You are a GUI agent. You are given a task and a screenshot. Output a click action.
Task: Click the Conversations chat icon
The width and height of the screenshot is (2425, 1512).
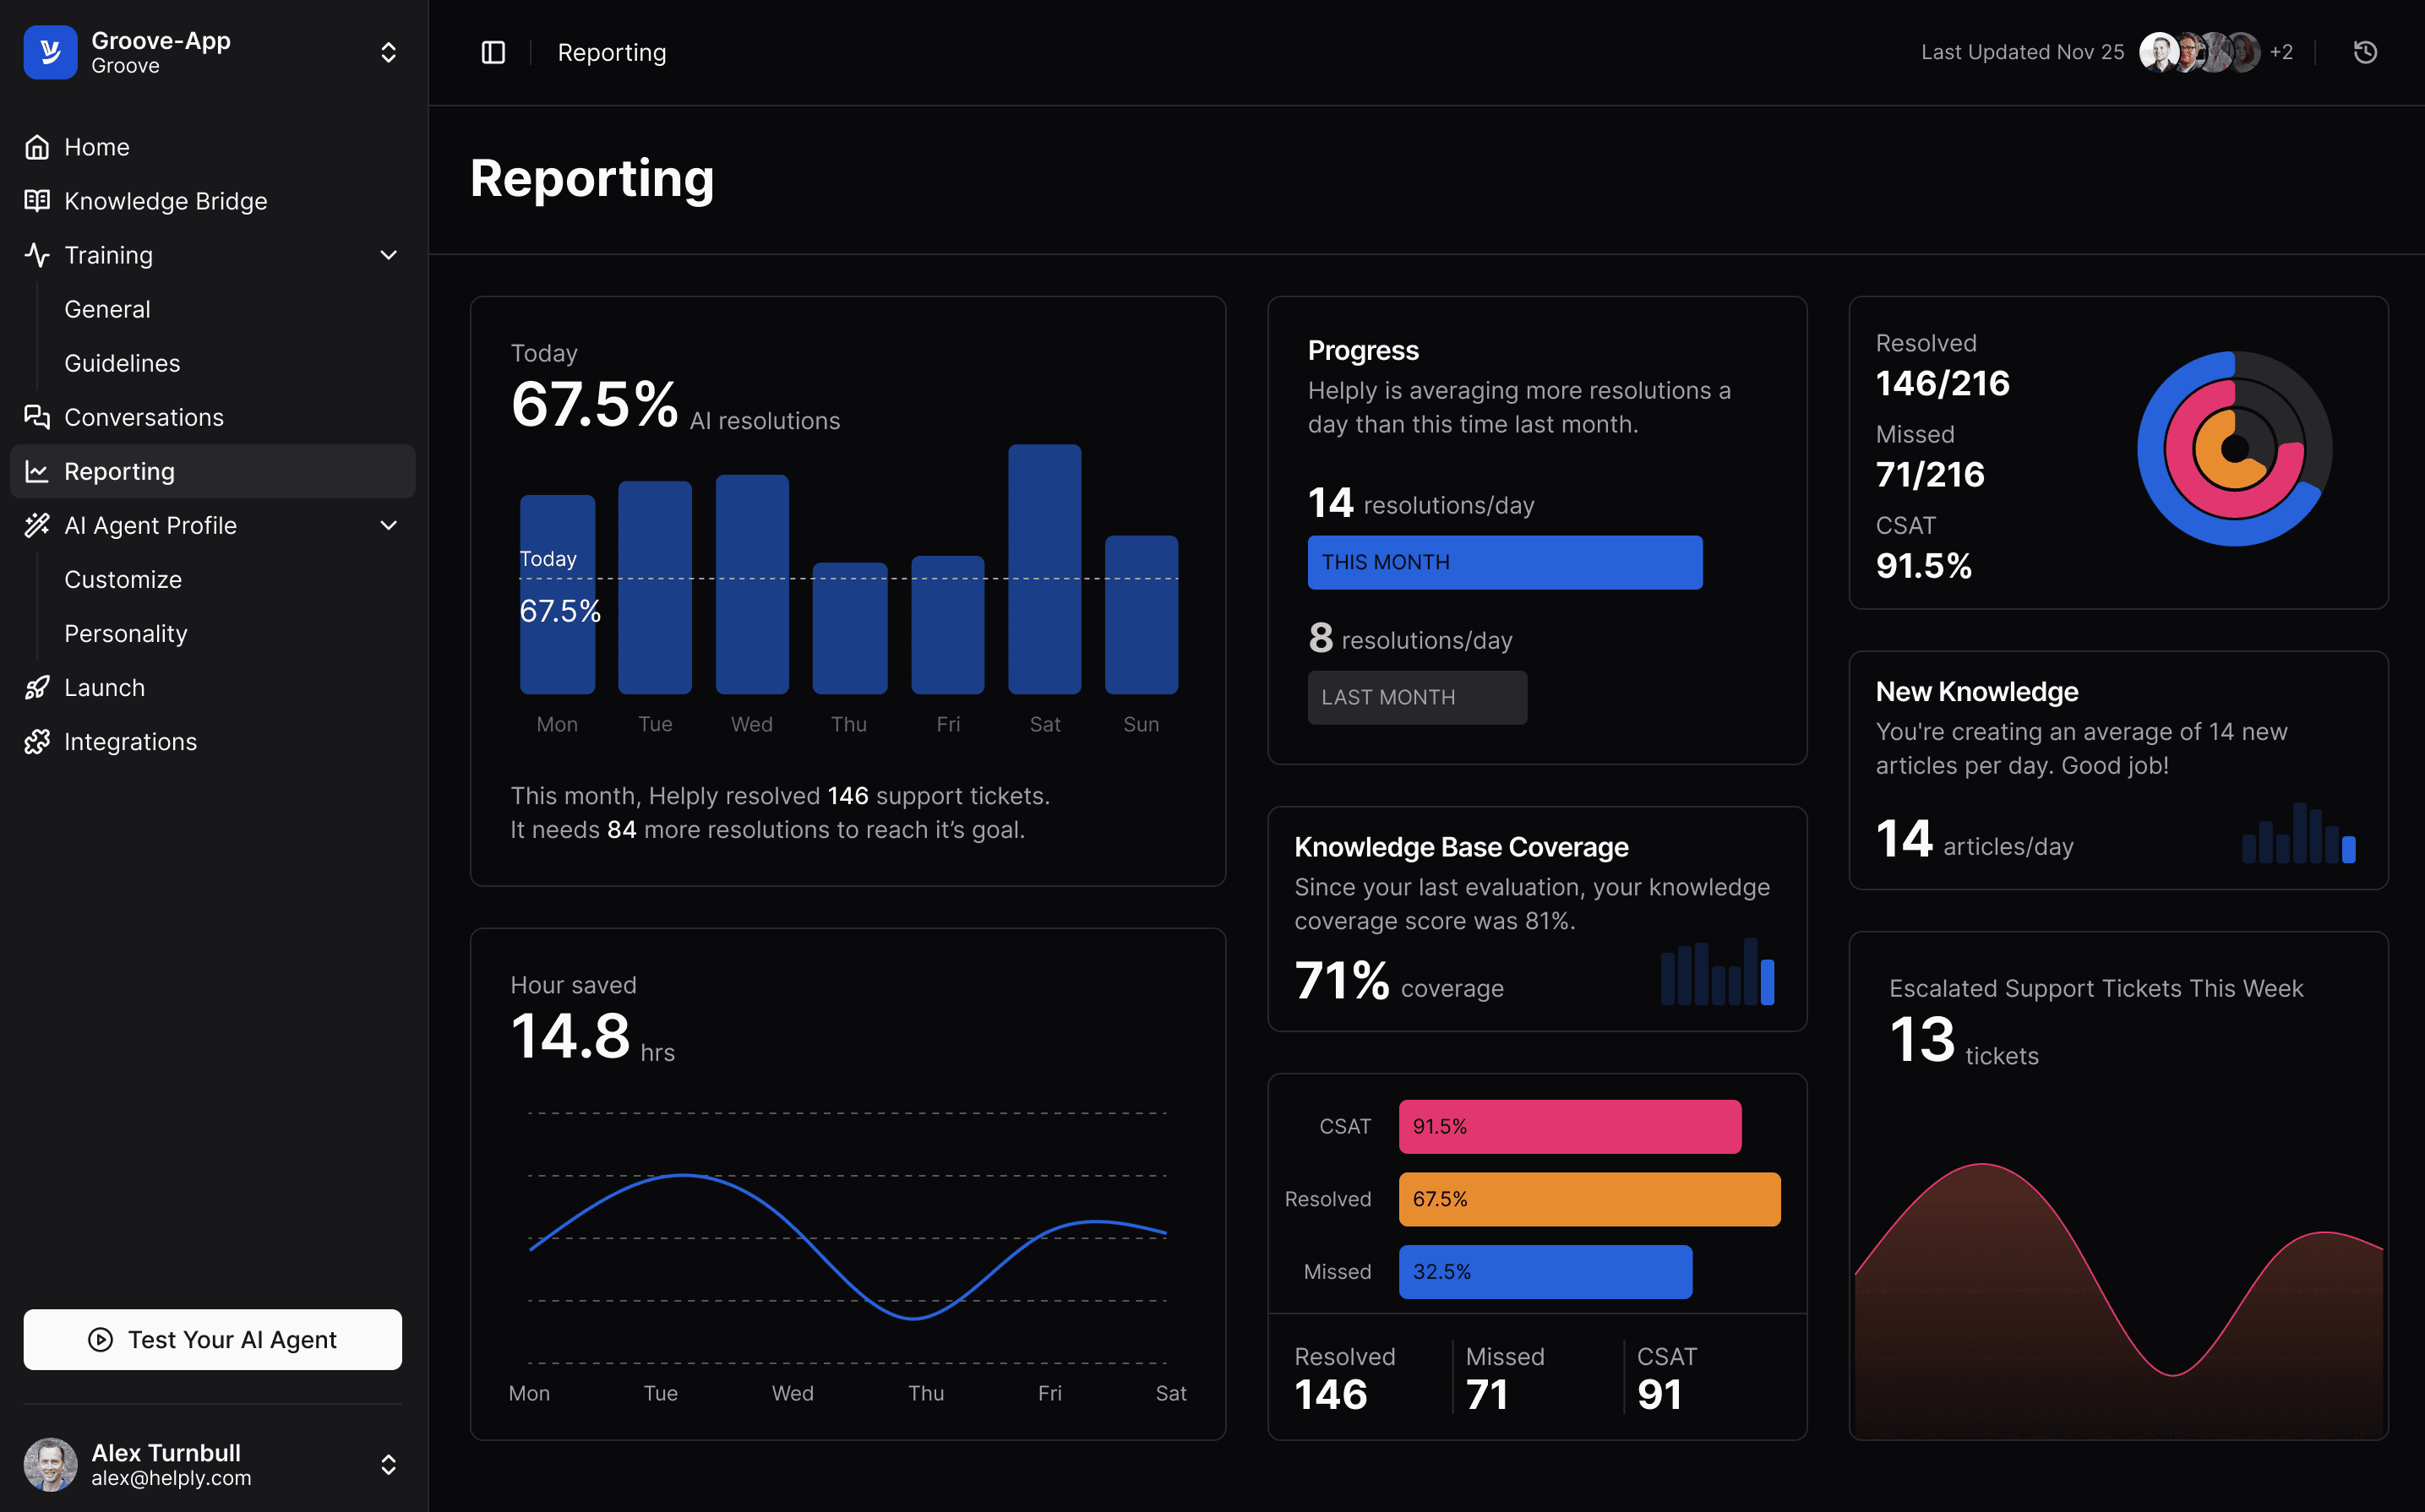[36, 417]
